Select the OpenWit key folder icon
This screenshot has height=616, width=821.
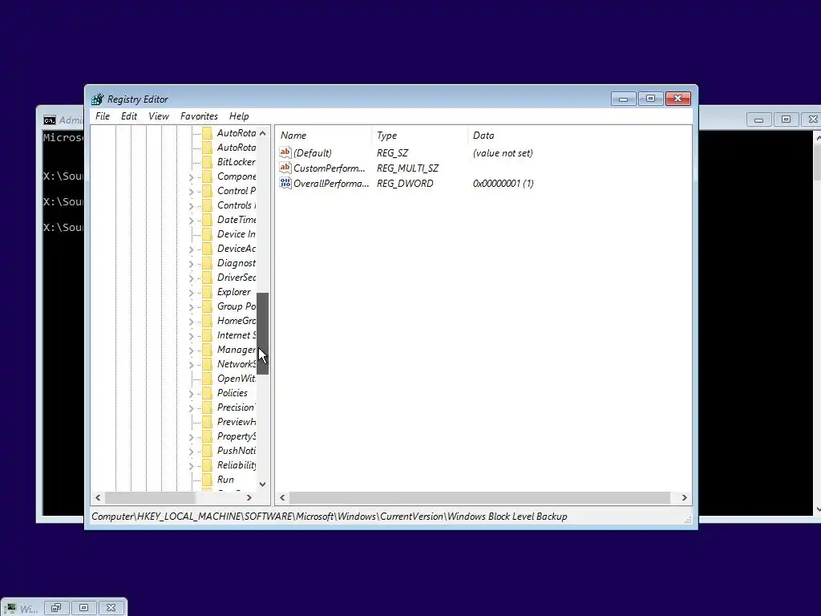[208, 379]
